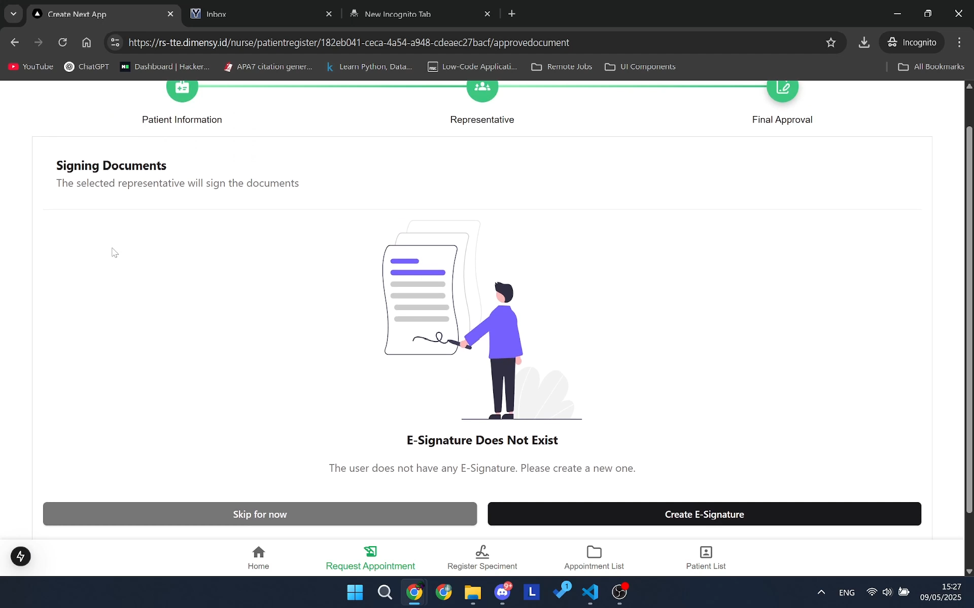The width and height of the screenshot is (974, 608).
Task: Select Home in the bottom navigation
Action: 258,557
